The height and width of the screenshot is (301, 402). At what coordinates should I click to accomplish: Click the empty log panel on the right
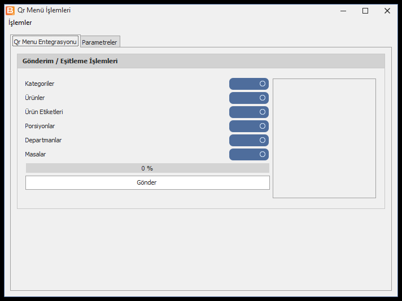click(324, 138)
